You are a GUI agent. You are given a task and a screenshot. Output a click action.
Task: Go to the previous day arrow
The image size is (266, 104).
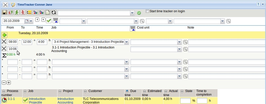(37, 20)
